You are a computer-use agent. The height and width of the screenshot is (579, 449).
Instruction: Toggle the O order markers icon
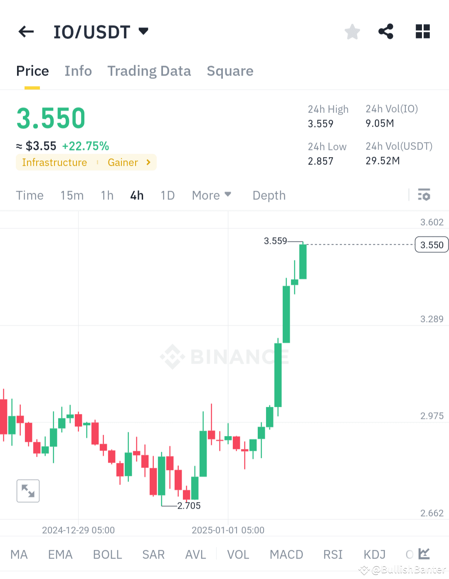410,554
